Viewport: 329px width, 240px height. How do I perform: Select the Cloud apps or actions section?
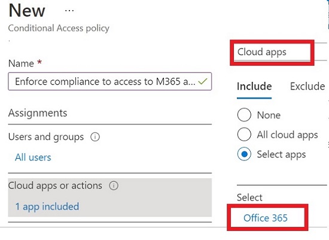point(109,198)
